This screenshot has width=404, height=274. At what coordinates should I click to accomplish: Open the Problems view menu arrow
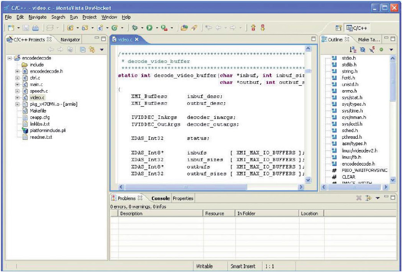(378, 198)
